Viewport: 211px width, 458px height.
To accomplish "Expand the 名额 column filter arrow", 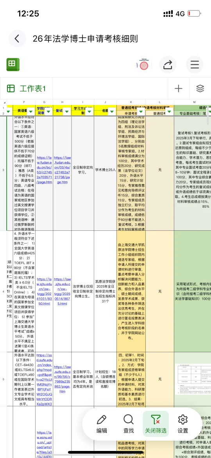I will pos(112,111).
